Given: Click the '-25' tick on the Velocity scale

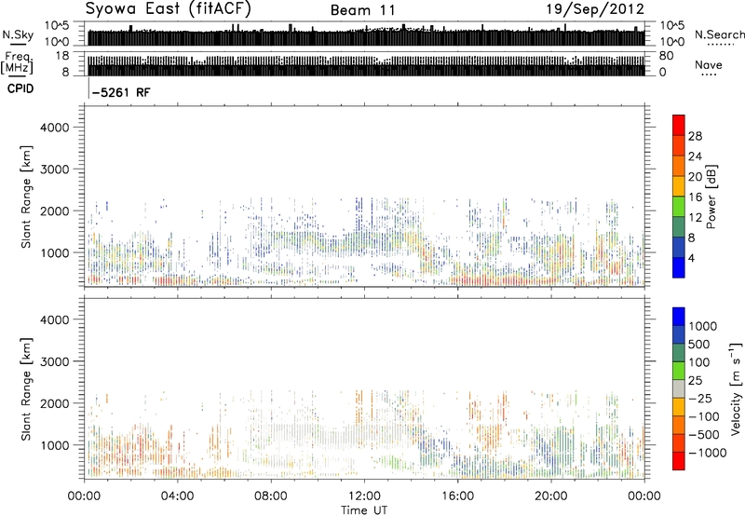Looking at the screenshot, I should (x=700, y=398).
